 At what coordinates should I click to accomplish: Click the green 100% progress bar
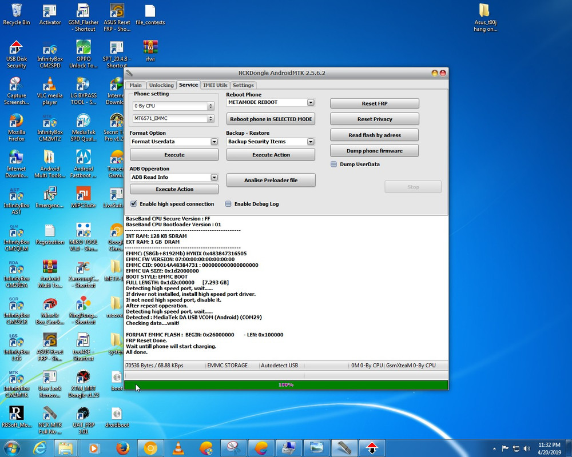tap(286, 385)
